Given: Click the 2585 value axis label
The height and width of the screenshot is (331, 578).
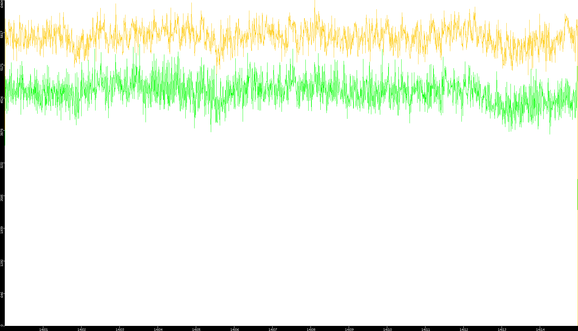Looking at the screenshot, I should coord(2,198).
